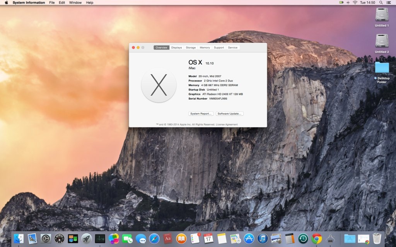The image size is (396, 247).
Task: Switch to the Storage tab
Action: click(x=191, y=47)
